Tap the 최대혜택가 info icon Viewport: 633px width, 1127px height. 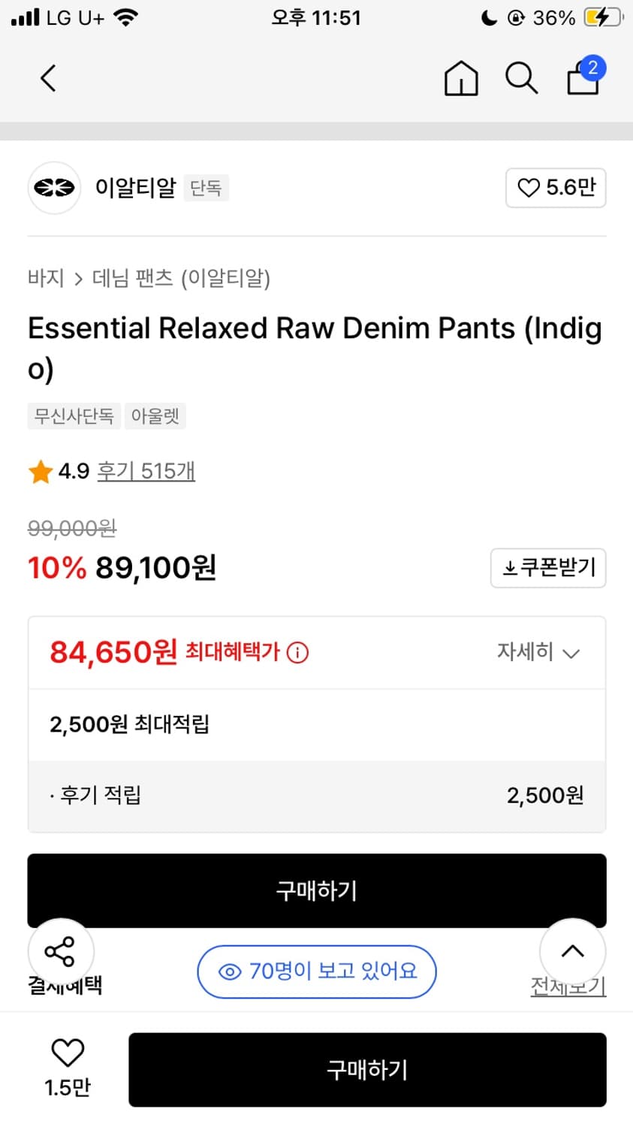click(298, 652)
